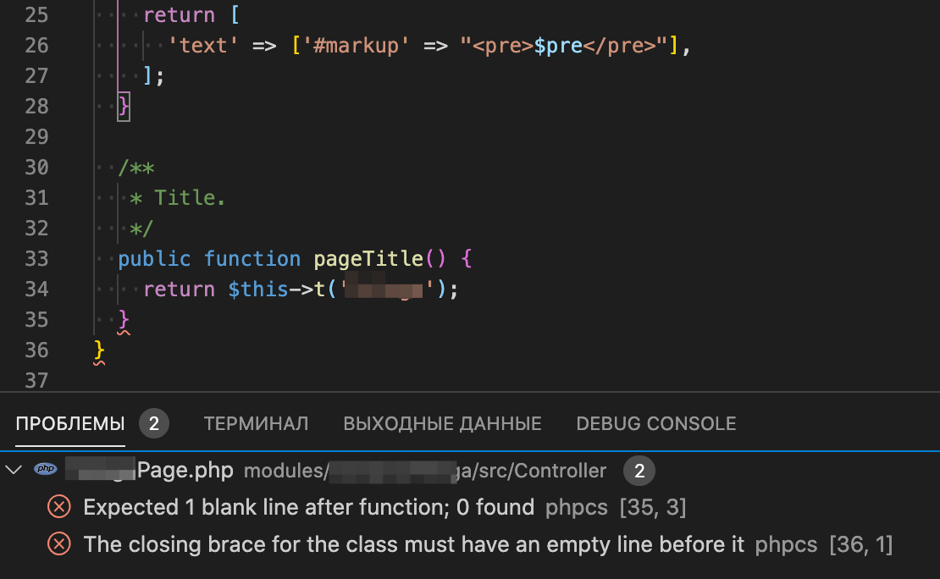Click the class closing brace on line 36
The height and width of the screenshot is (579, 940).
click(x=99, y=351)
